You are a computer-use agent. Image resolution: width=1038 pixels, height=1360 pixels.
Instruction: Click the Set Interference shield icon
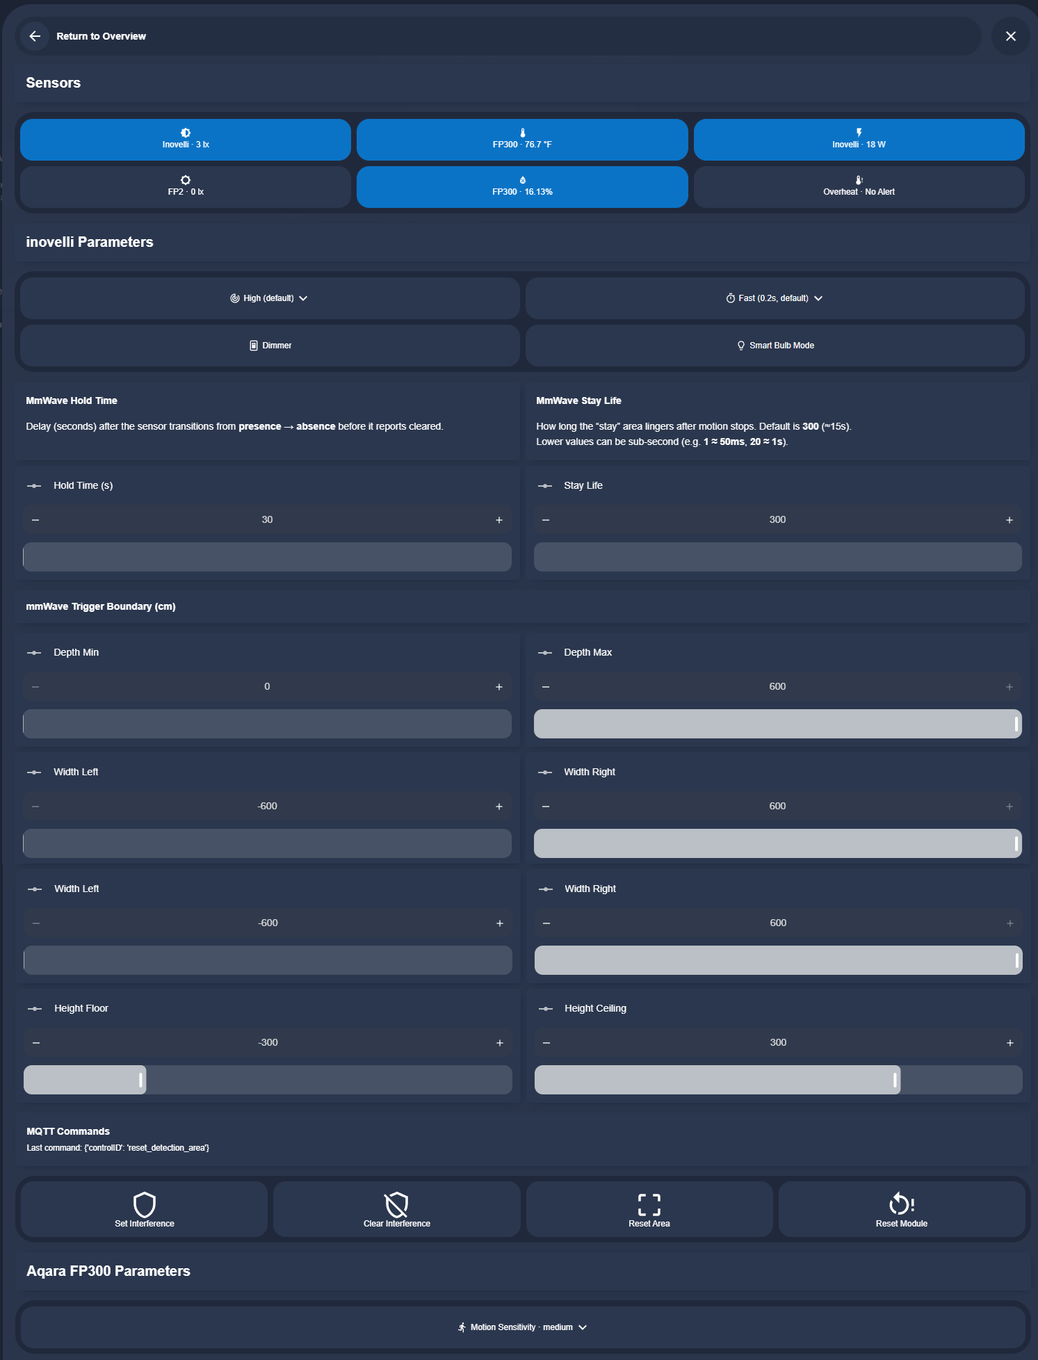(x=144, y=1204)
